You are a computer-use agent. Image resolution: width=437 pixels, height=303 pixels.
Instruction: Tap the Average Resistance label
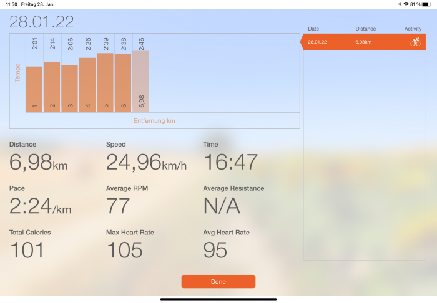(233, 188)
